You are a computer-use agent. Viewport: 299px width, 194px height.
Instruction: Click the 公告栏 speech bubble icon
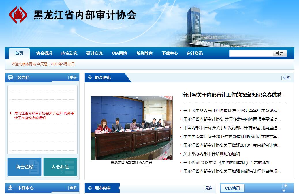[x=10, y=77]
